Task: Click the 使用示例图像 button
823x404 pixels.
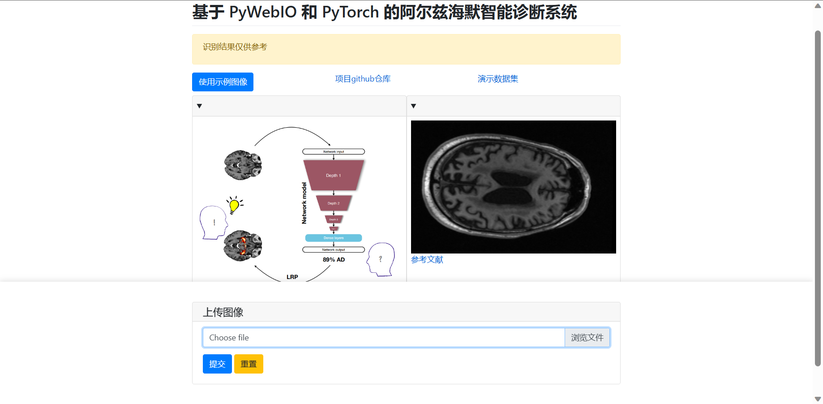Action: (223, 82)
